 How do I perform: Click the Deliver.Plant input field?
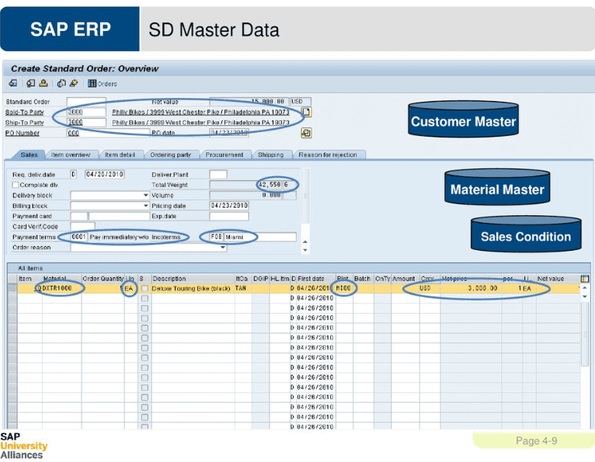(x=218, y=175)
